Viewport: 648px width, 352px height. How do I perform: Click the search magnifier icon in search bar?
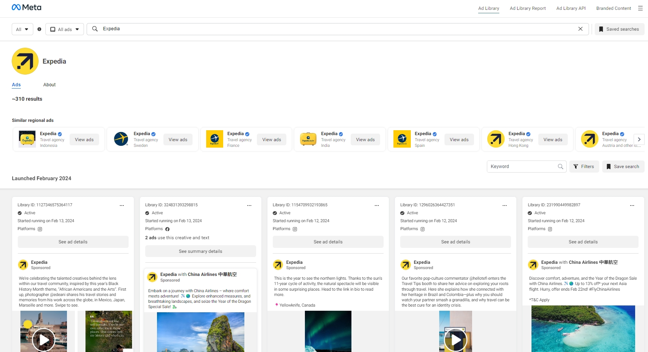pyautogui.click(x=95, y=29)
